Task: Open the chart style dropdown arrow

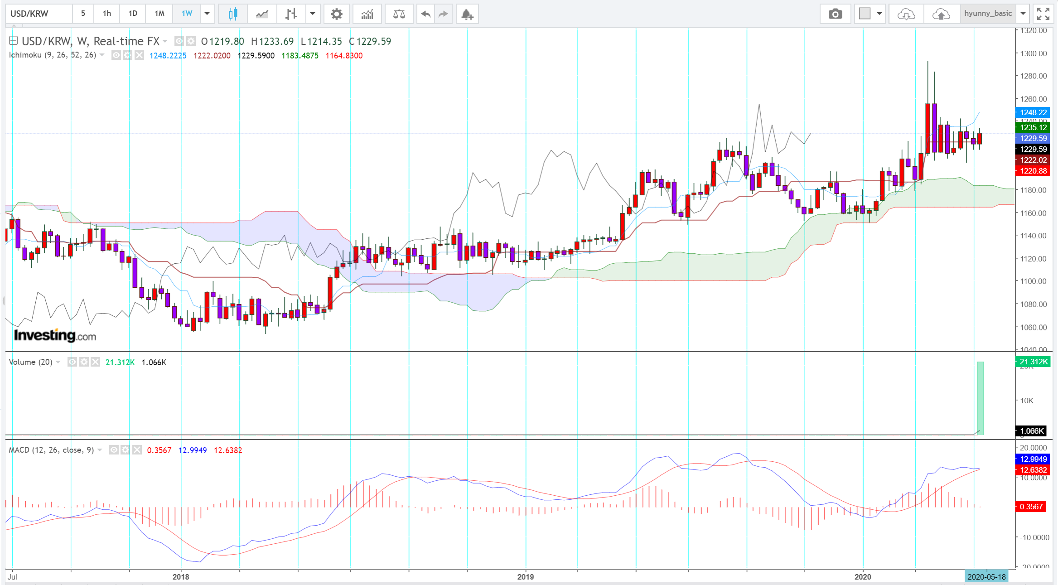Action: point(313,14)
